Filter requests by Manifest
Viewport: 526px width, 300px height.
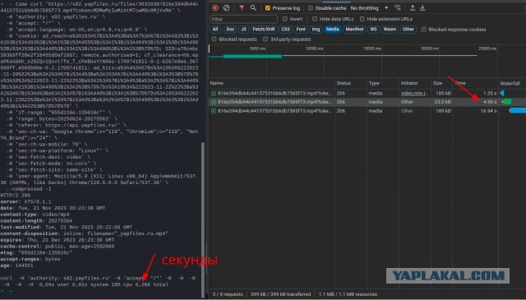(x=354, y=30)
